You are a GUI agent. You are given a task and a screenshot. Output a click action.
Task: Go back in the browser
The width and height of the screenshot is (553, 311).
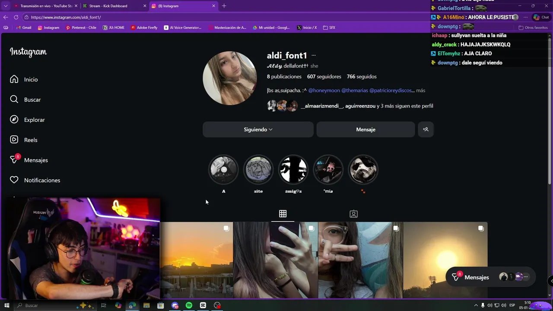coord(6,17)
